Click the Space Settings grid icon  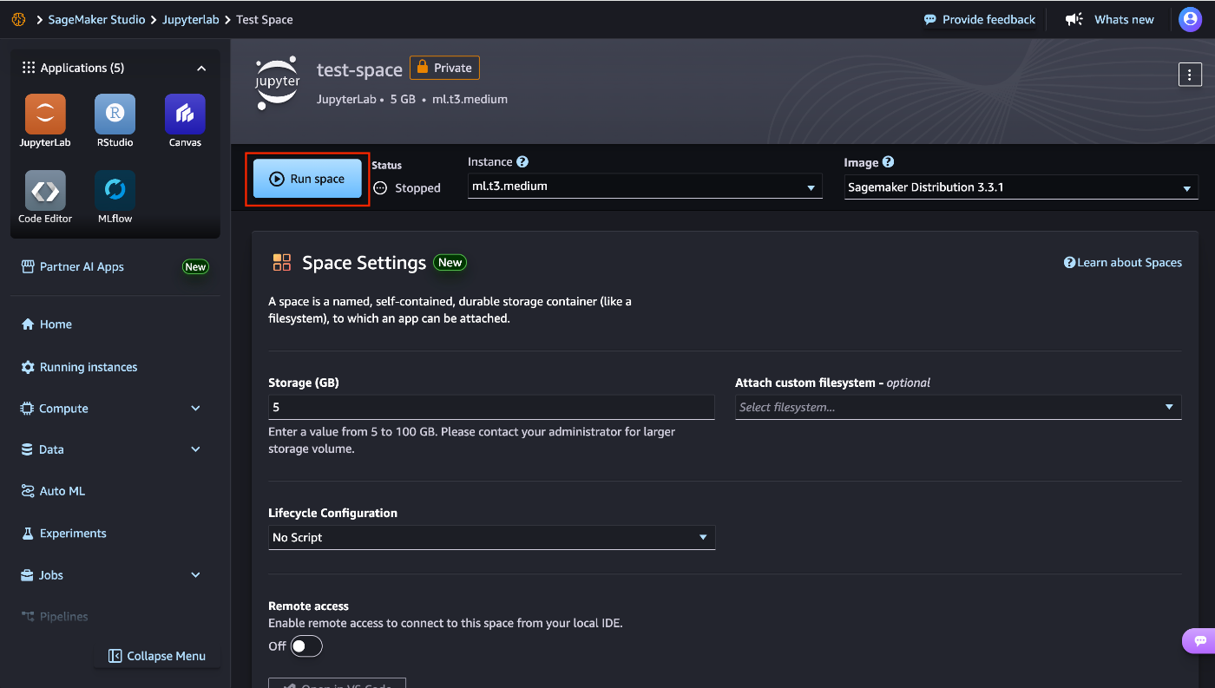click(282, 263)
